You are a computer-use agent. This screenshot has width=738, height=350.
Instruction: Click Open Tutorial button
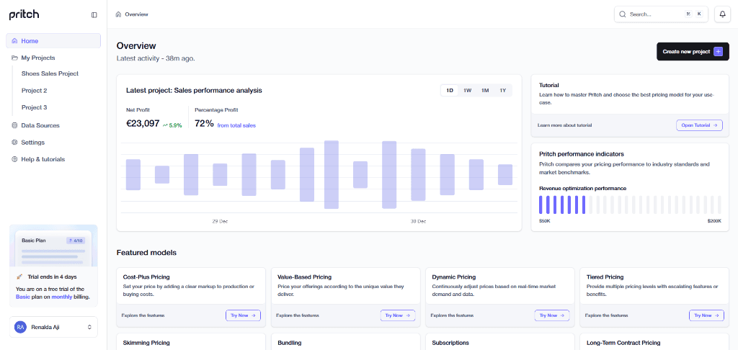[699, 125]
